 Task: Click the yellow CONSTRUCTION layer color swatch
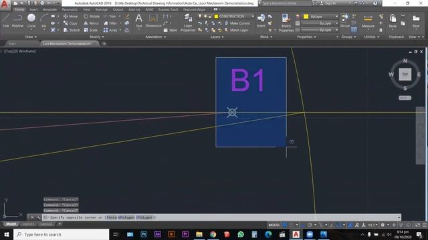pos(216,17)
